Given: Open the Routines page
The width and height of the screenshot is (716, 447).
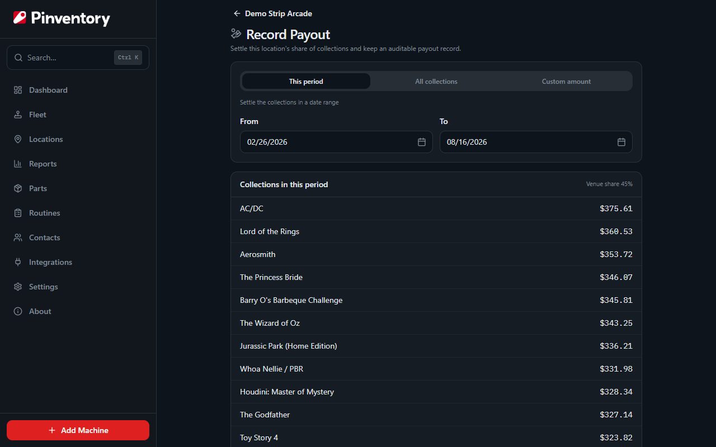Looking at the screenshot, I should pos(78,213).
